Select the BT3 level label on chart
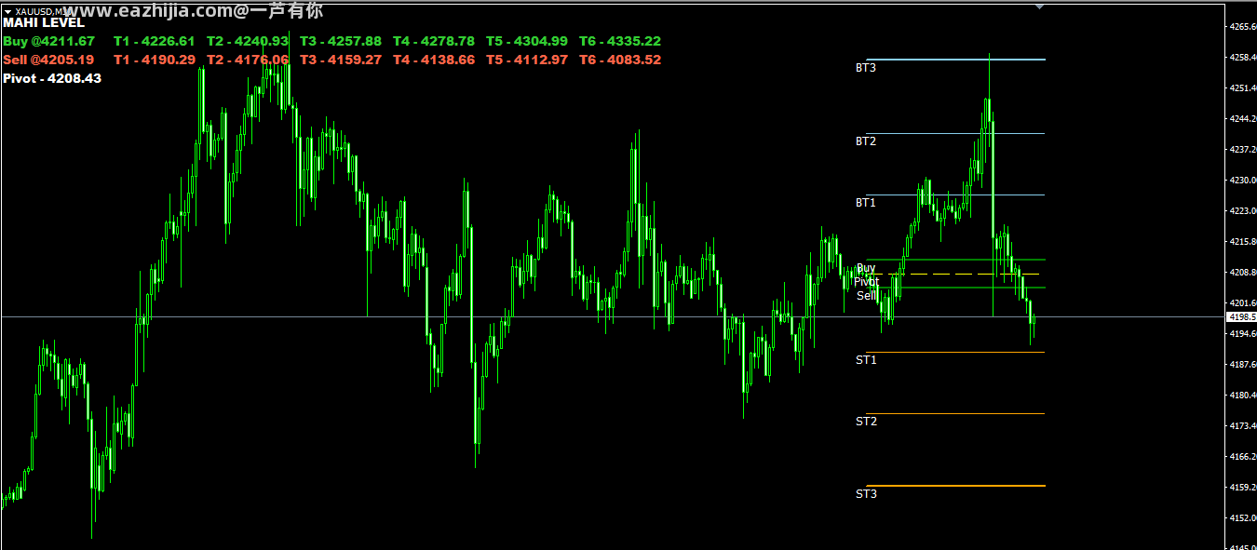 (x=866, y=68)
